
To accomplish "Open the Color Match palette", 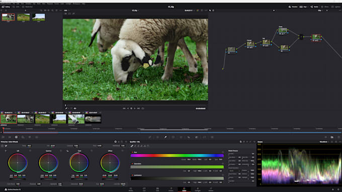I will coord(10,137).
